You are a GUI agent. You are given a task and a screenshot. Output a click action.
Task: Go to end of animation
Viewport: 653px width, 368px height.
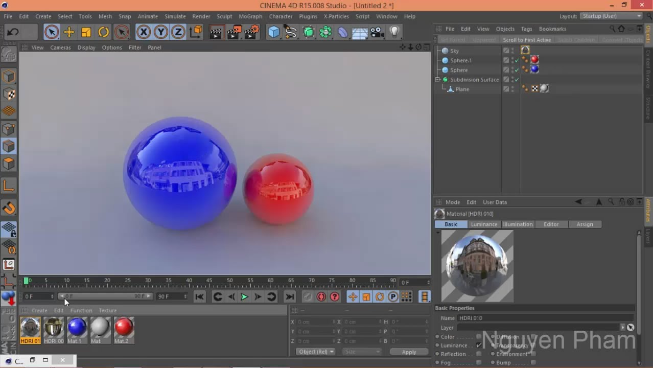click(x=290, y=296)
